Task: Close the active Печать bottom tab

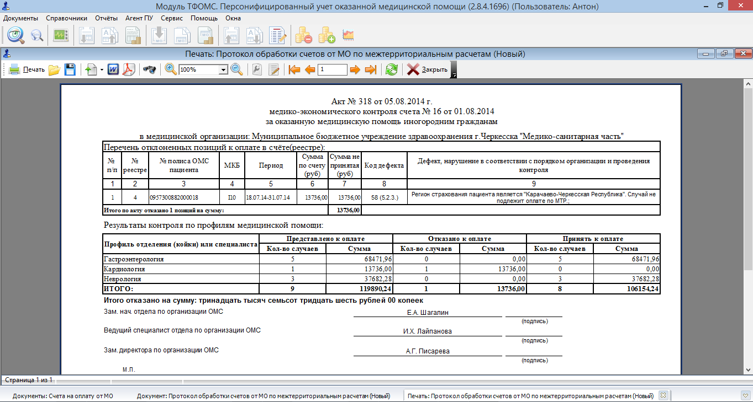Action: (664, 395)
